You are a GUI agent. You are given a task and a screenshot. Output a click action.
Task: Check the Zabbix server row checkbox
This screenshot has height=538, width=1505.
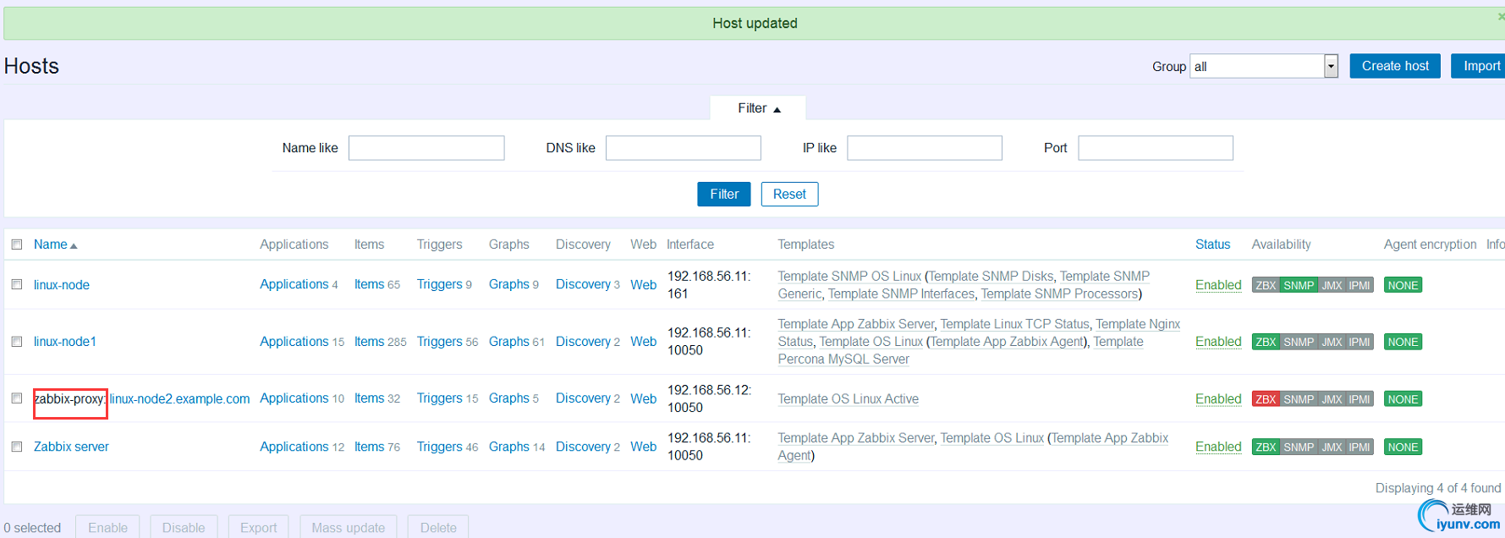pyautogui.click(x=17, y=446)
